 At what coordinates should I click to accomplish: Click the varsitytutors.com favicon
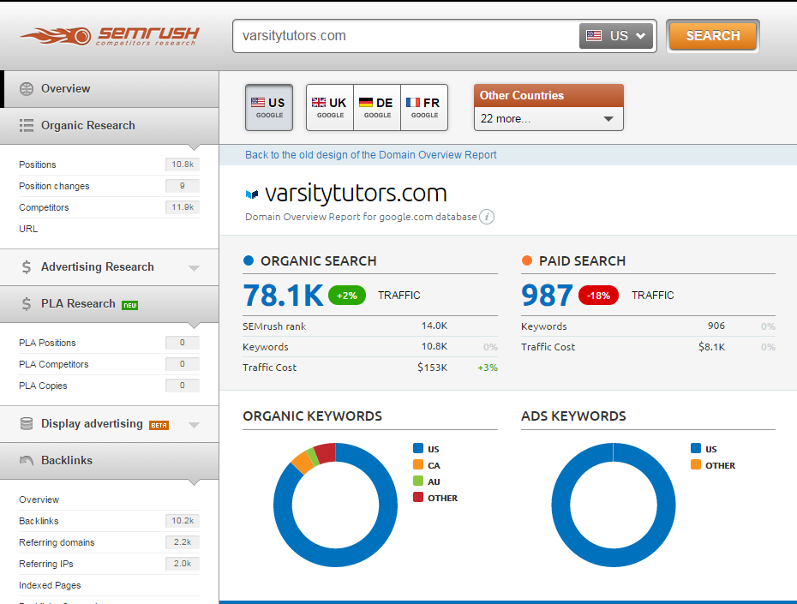point(252,194)
